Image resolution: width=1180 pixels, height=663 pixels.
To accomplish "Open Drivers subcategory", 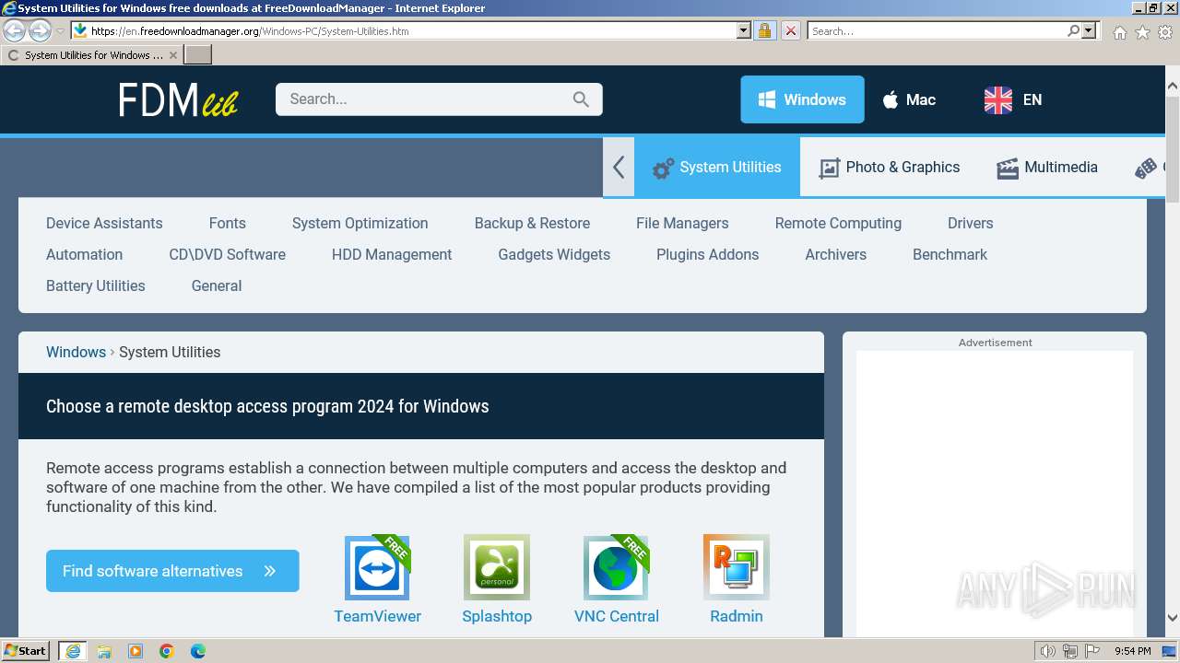I will [970, 223].
